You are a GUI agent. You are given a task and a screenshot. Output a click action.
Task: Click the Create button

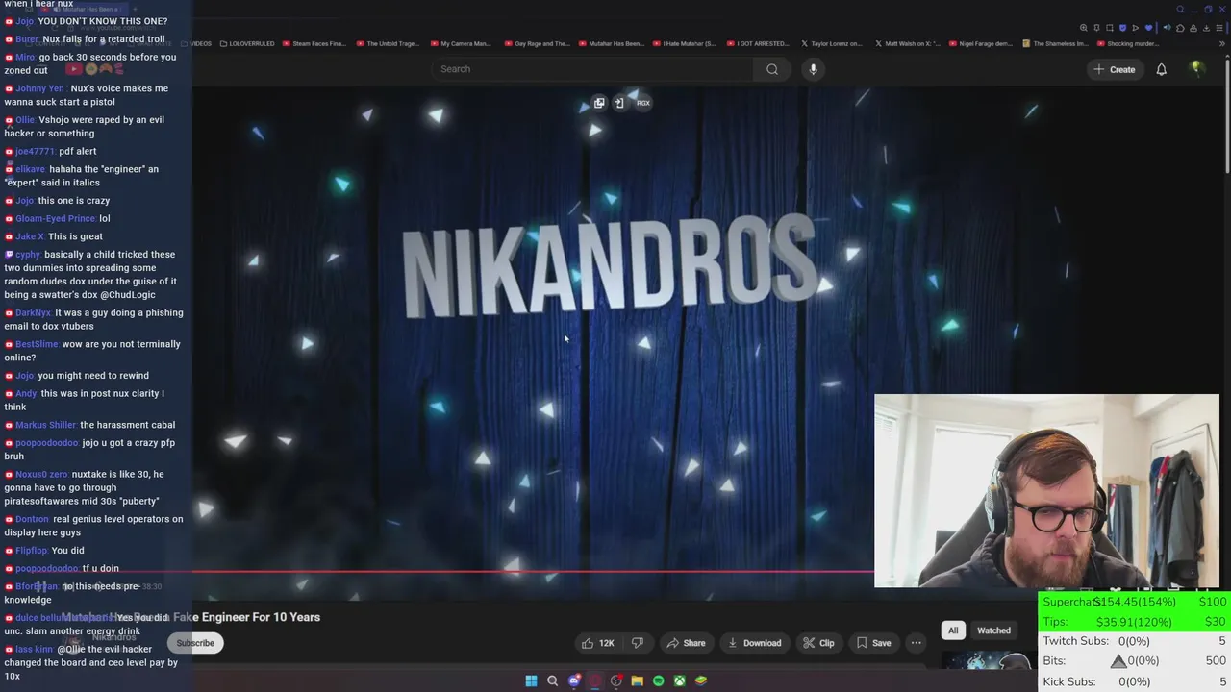1115,69
